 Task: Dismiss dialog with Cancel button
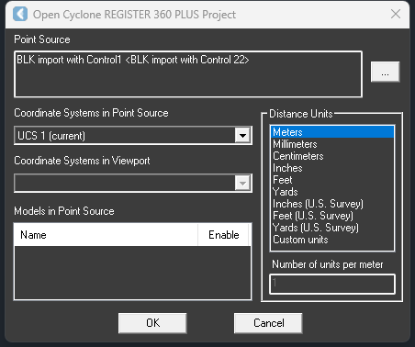coord(268,323)
